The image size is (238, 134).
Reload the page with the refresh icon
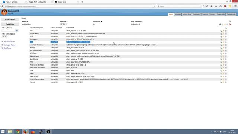(x=154, y=6)
